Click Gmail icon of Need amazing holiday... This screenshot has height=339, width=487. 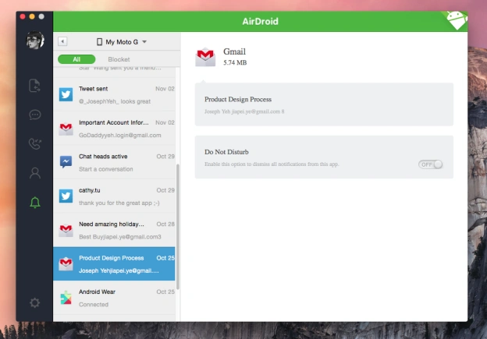(66, 230)
